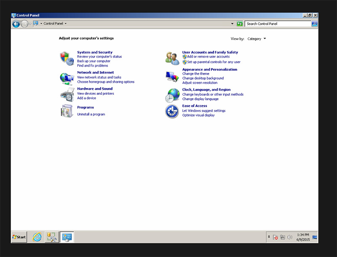Click Change the theme

(196, 74)
